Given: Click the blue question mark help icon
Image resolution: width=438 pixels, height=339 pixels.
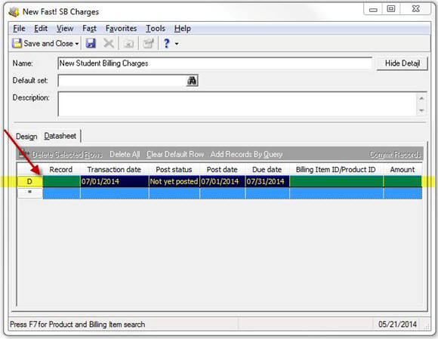Looking at the screenshot, I should (x=166, y=43).
